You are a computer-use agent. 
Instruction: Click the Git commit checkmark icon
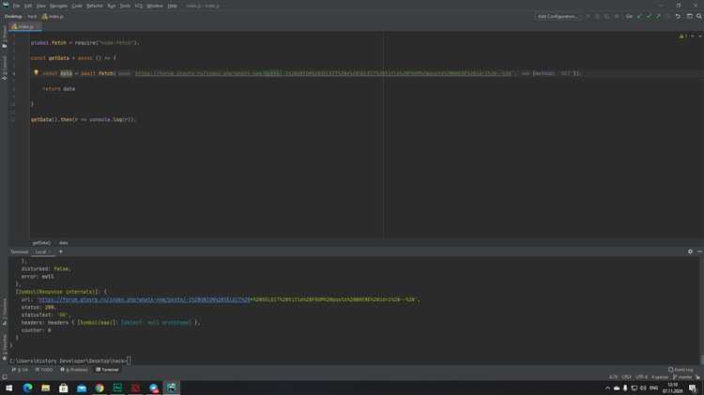(649, 16)
